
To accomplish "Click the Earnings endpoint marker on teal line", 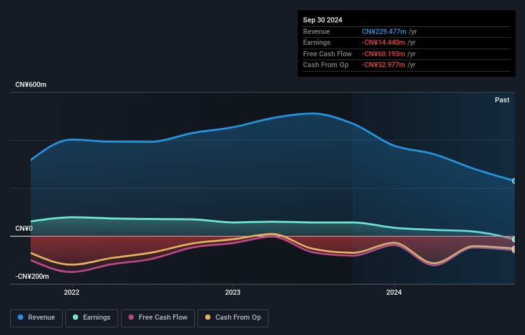I will point(514,240).
